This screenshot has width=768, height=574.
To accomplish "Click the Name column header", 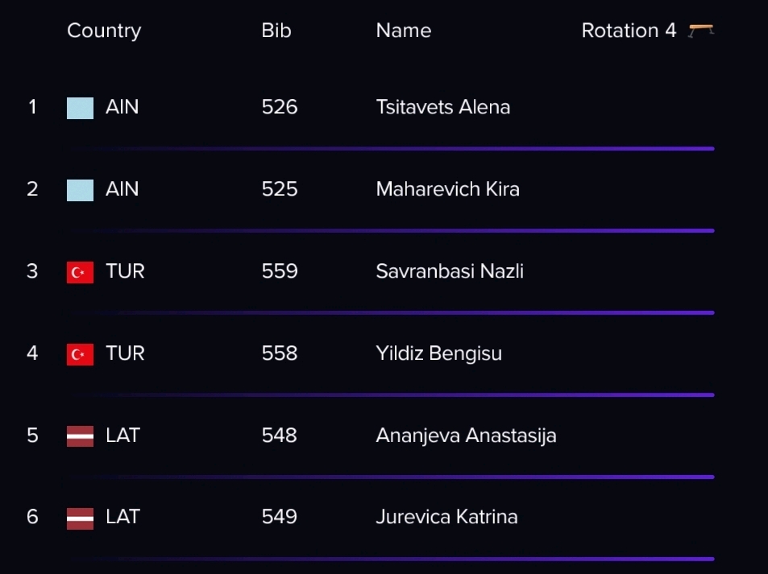I will [x=404, y=31].
